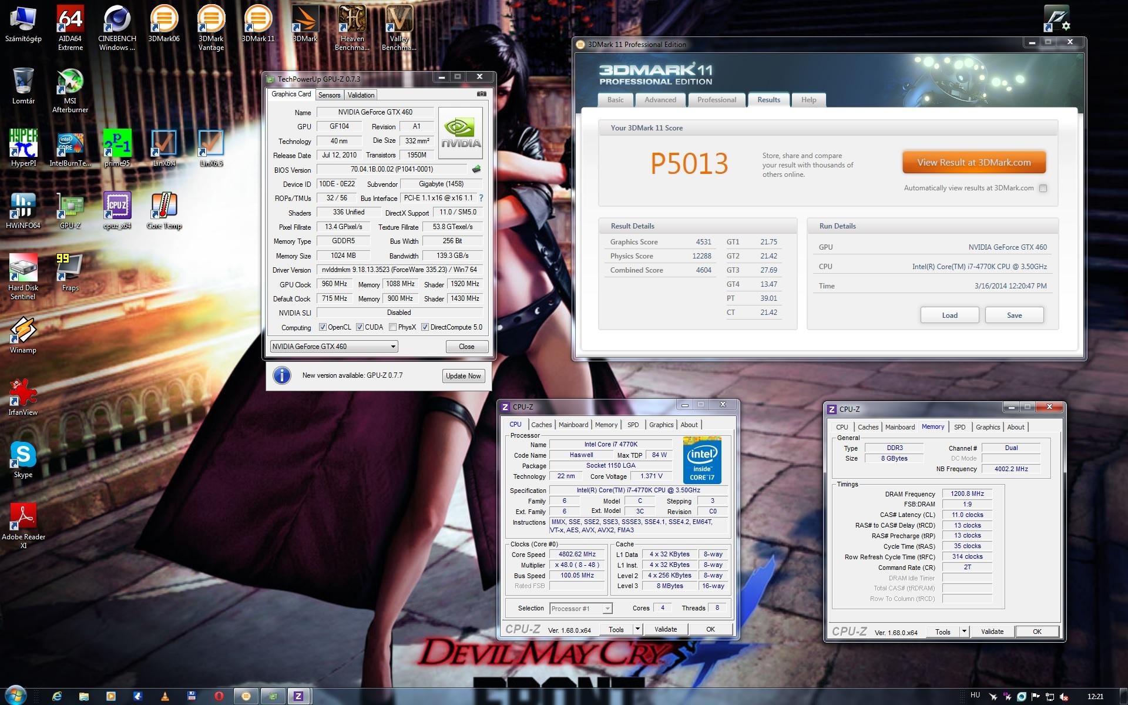Open the Advanced tab in 3DMark 11
The width and height of the screenshot is (1128, 705).
click(660, 100)
